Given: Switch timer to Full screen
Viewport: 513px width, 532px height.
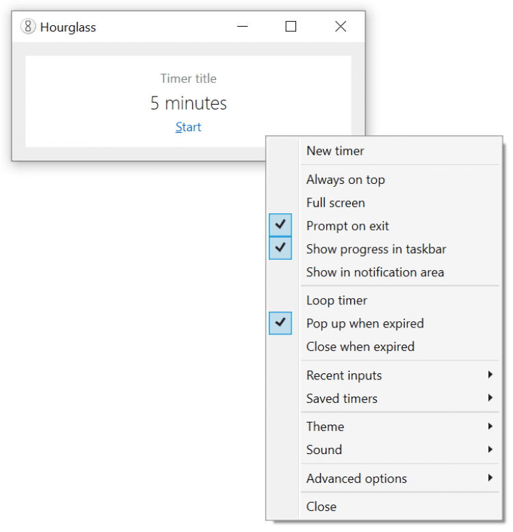Looking at the screenshot, I should coord(335,203).
